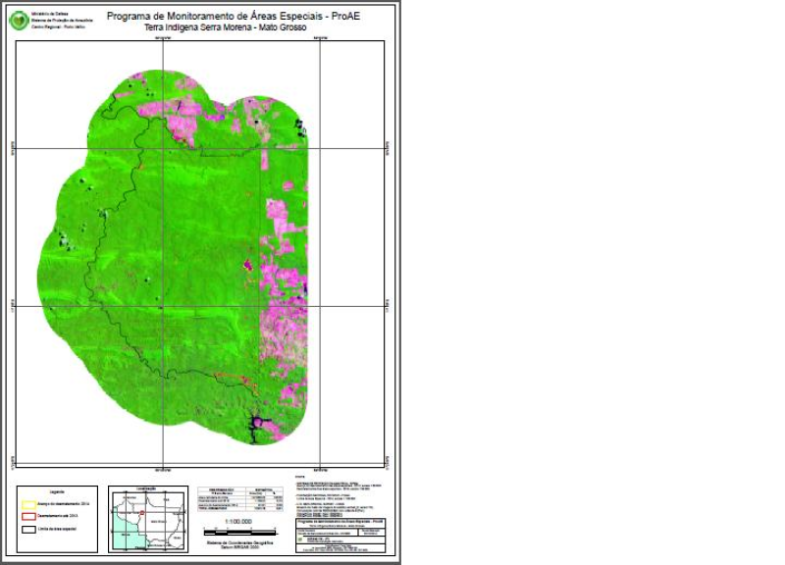
Task: Click the subtitle 'Terra Indígena Serra Morena - Mato Grosso'
Action: 220,28
